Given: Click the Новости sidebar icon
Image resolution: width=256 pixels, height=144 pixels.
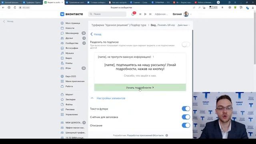Looking at the screenshot, I should (62, 28).
